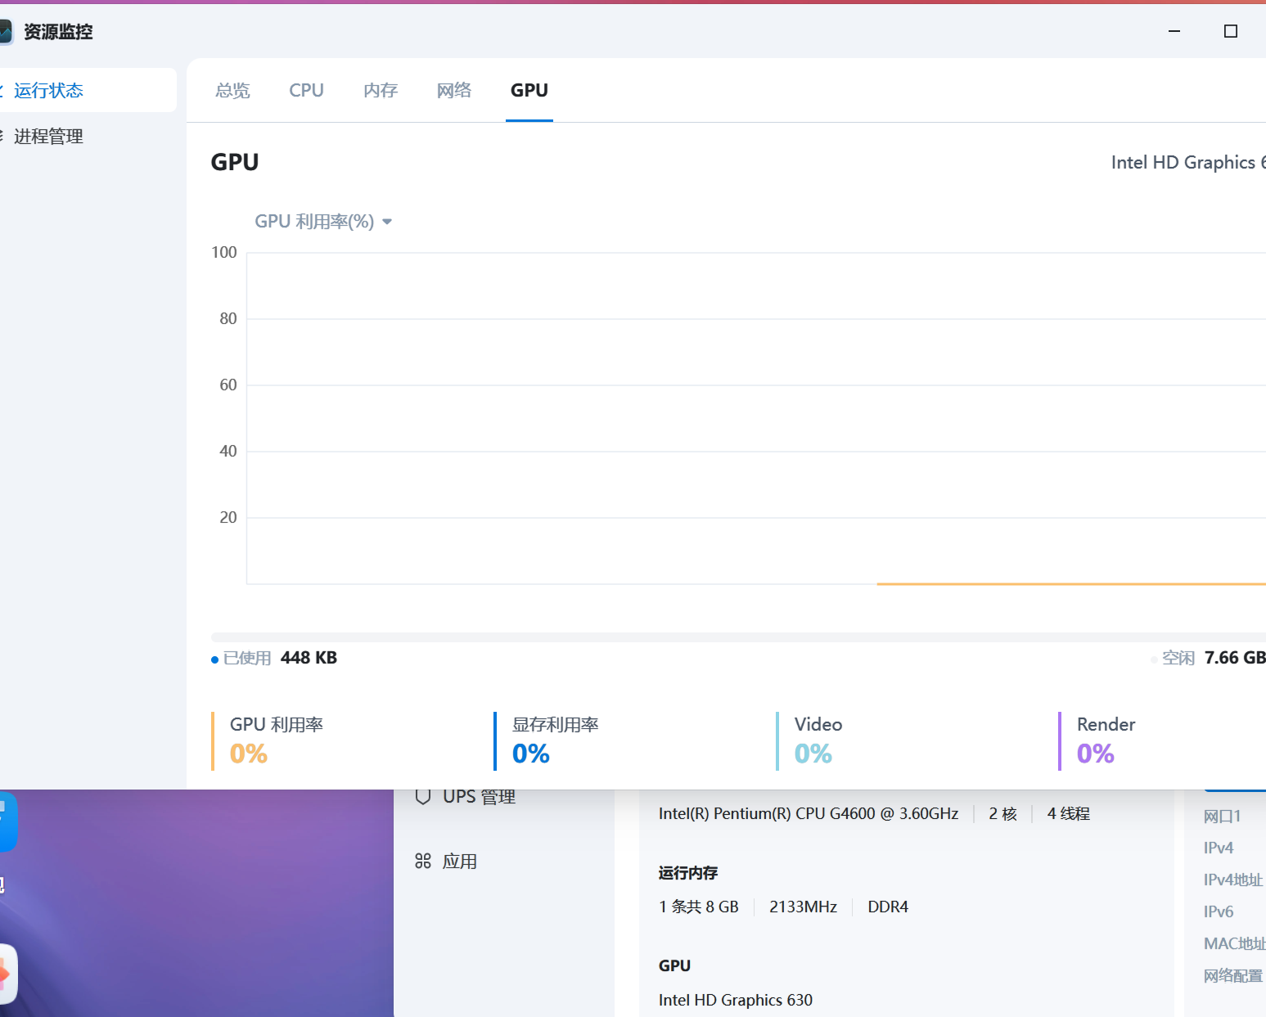
Task: Click the 运行内存 heading in background window
Action: pyautogui.click(x=688, y=873)
